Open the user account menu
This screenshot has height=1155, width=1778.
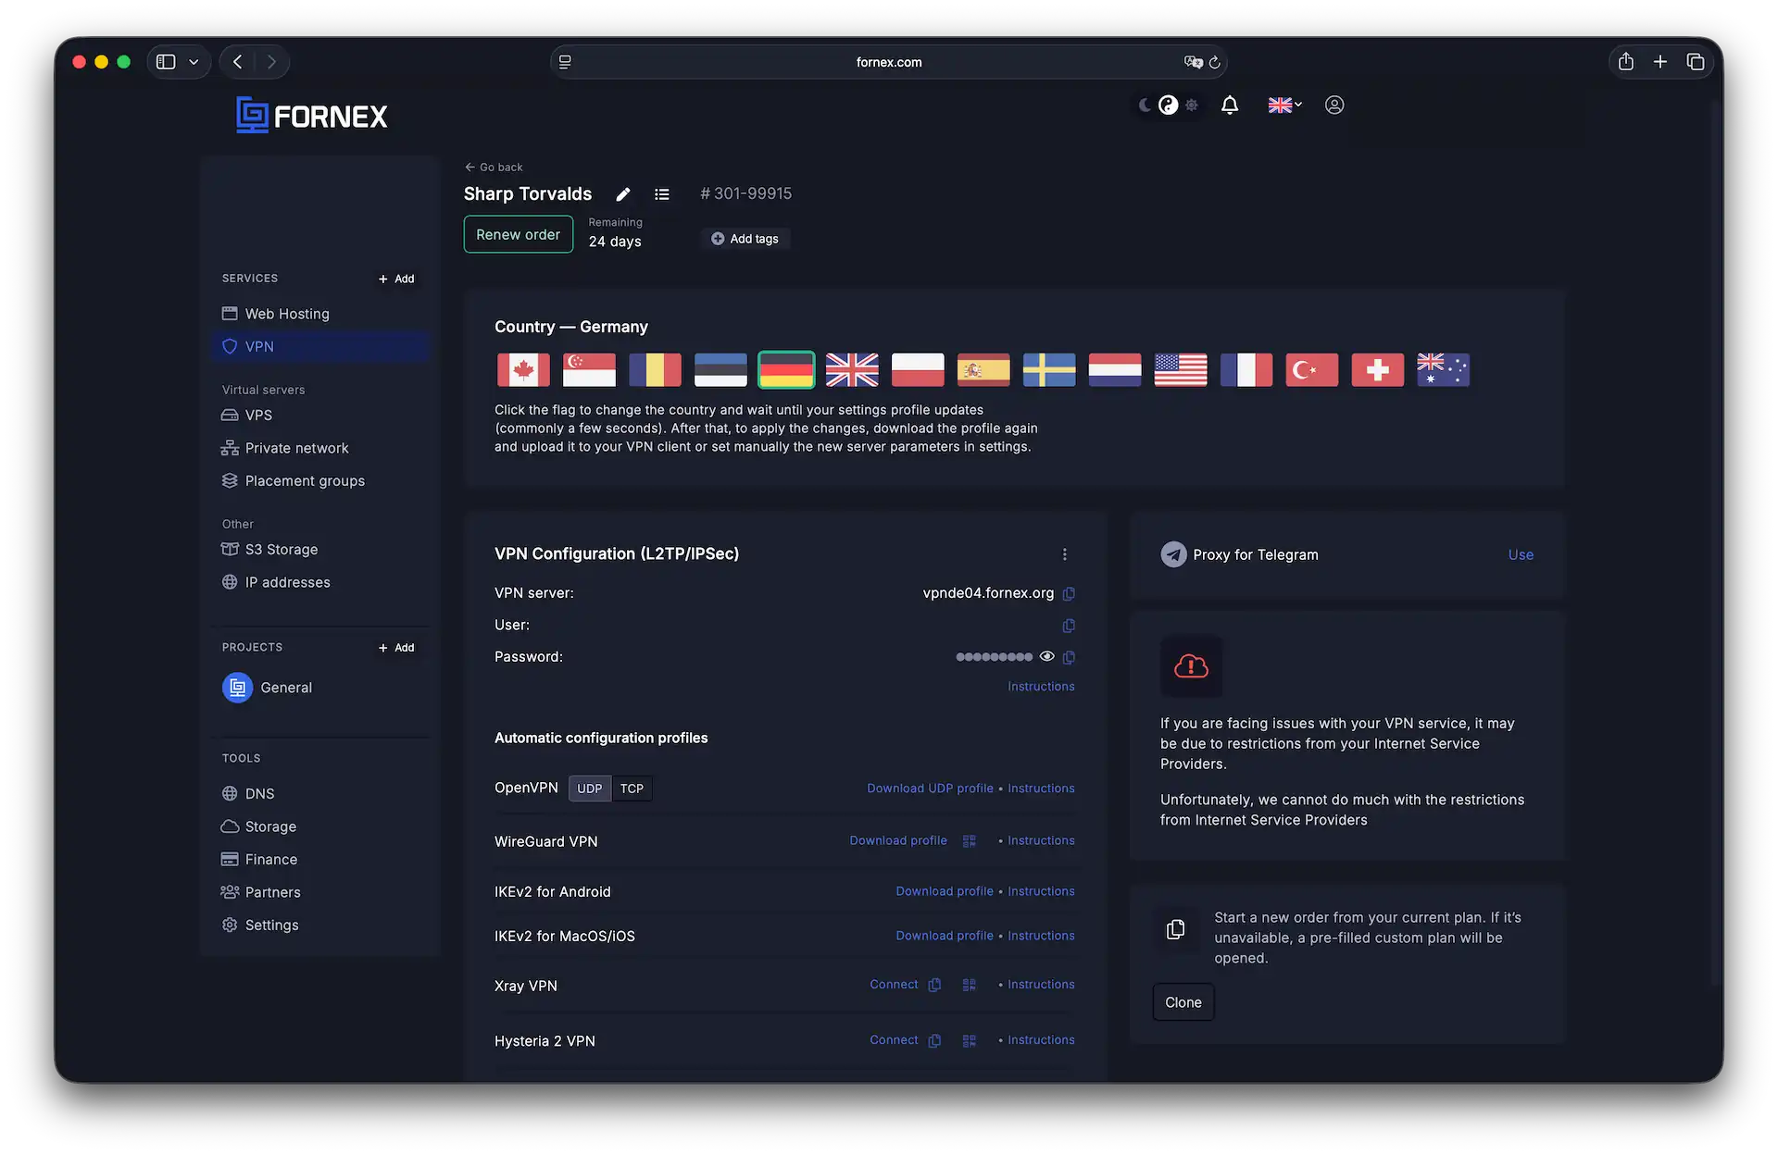(x=1334, y=106)
